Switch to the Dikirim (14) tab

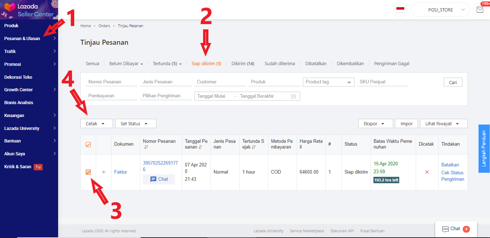243,64
